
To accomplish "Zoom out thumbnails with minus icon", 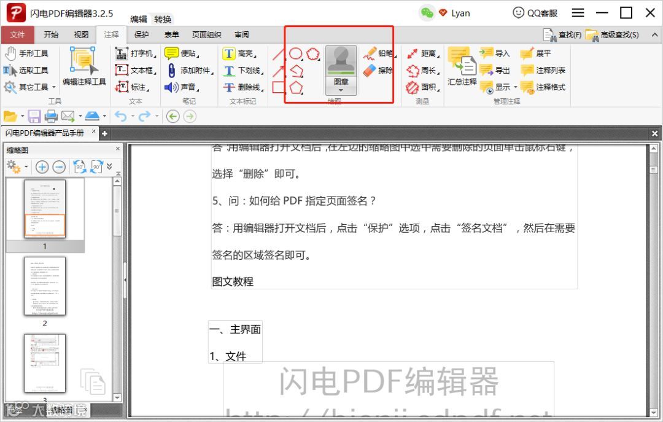I will coord(59,166).
